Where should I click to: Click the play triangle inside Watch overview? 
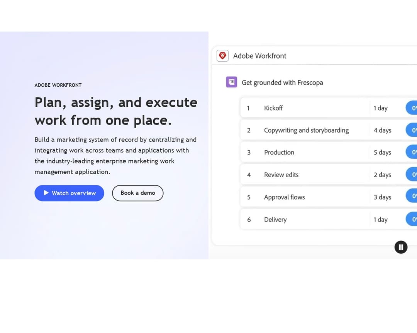coord(46,193)
